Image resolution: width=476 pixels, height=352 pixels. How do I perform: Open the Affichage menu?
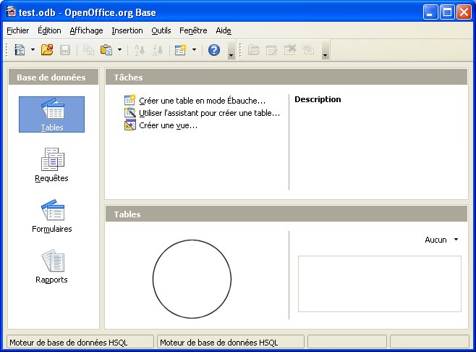[86, 30]
